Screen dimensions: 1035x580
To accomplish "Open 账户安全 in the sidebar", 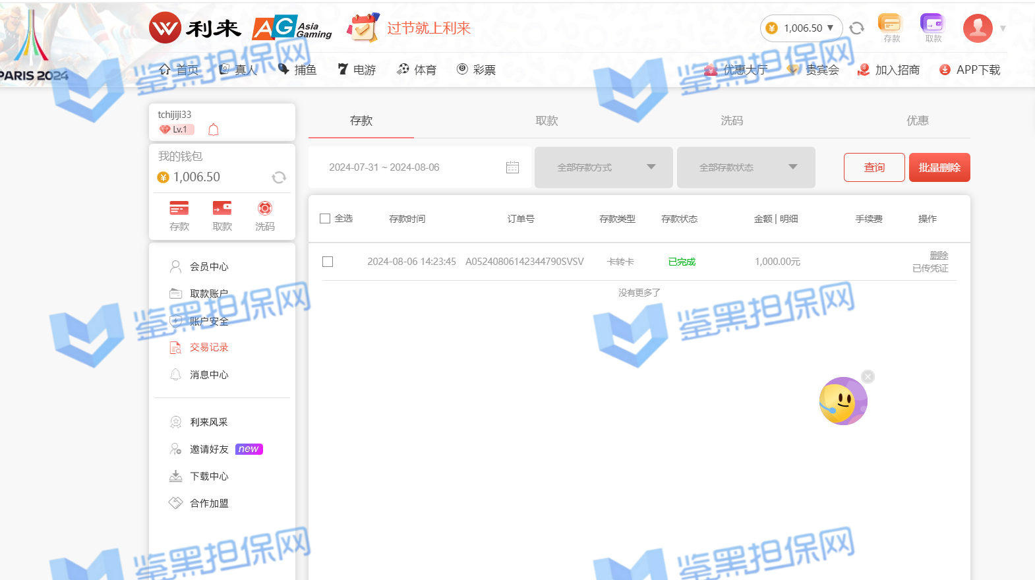I will pos(209,321).
